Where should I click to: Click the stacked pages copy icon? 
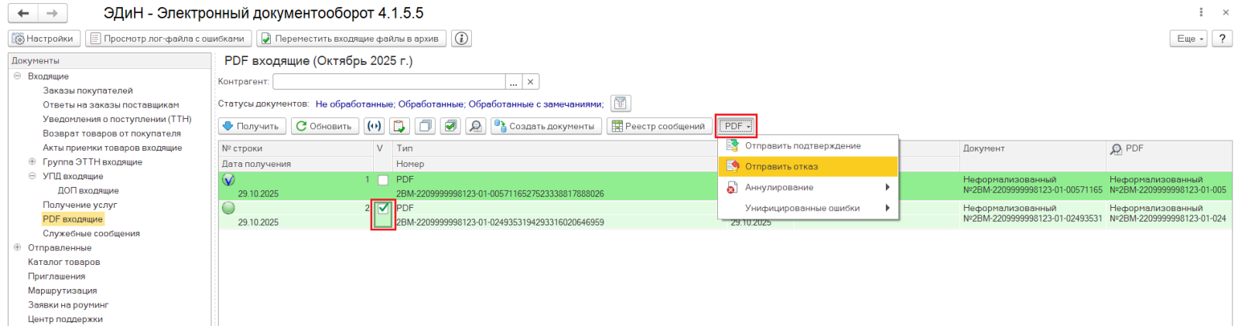pyautogui.click(x=425, y=126)
